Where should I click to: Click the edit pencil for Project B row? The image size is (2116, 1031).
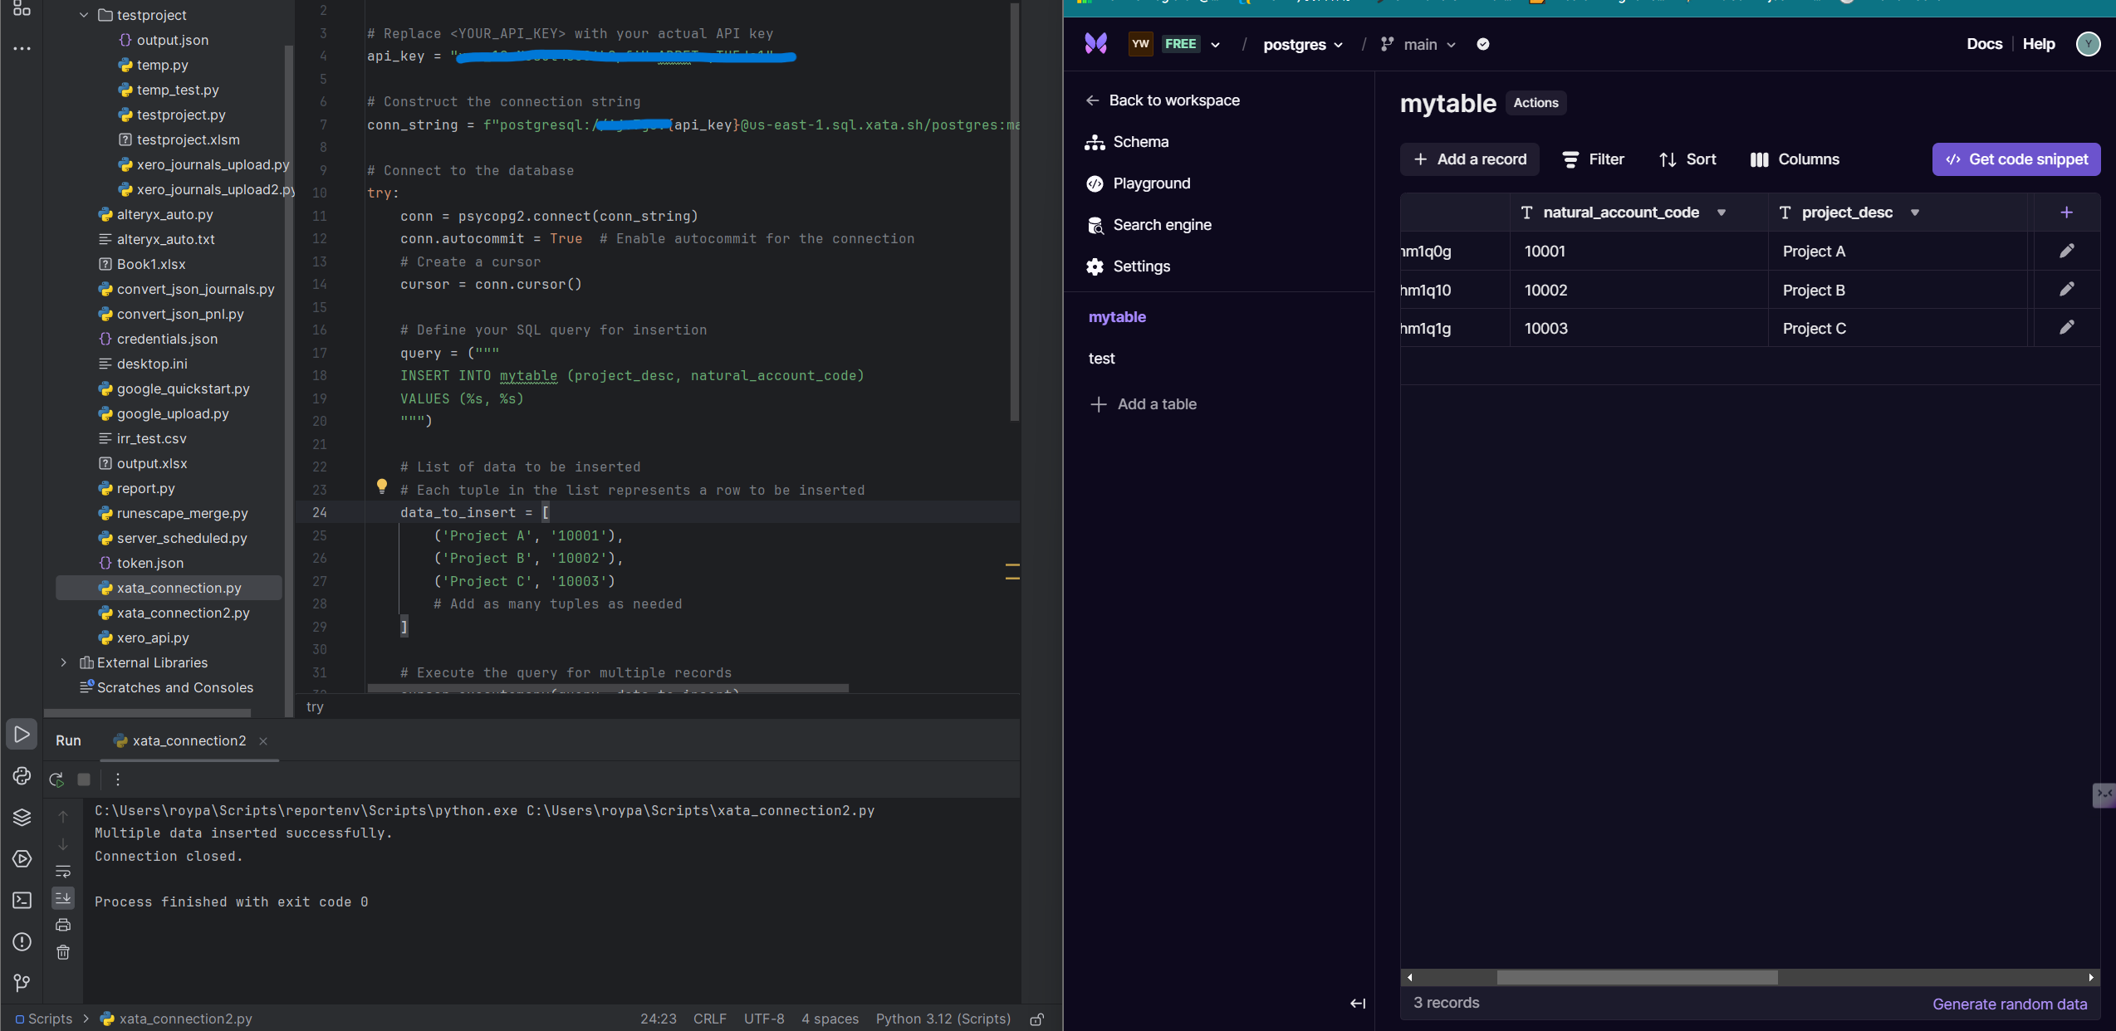[x=2067, y=290]
